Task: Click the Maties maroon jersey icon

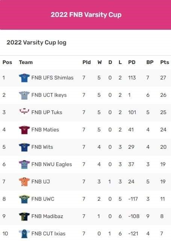Action: (x=24, y=130)
